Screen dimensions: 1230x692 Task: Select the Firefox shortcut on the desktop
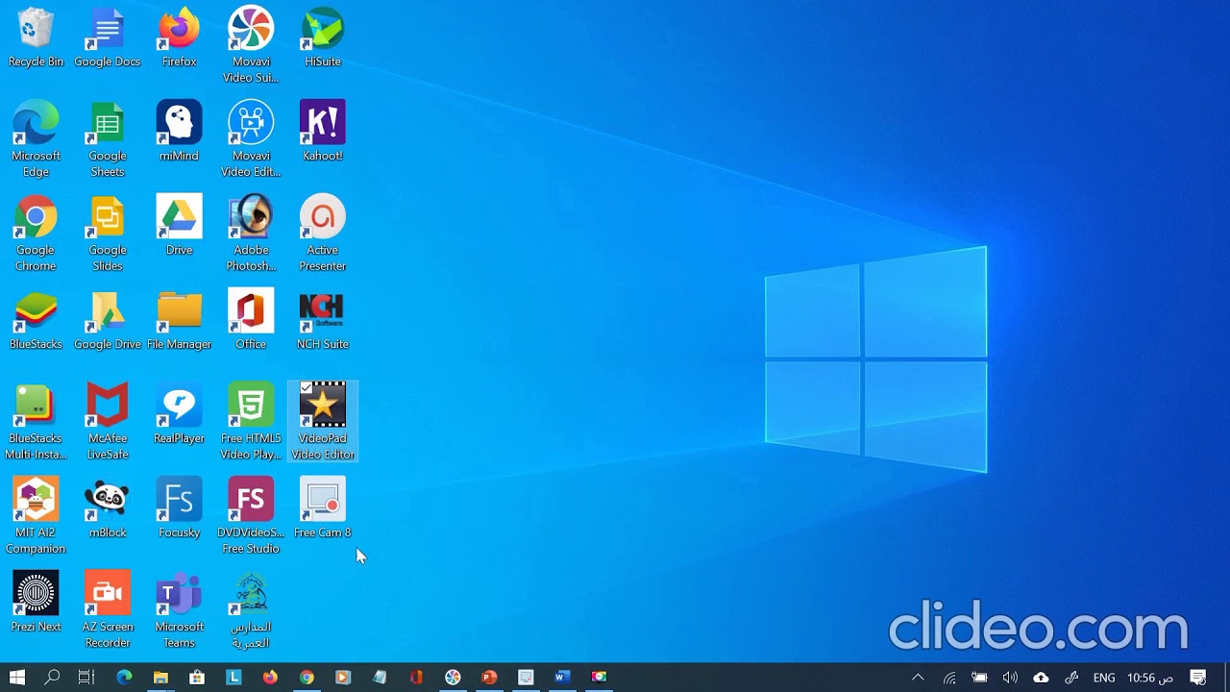pyautogui.click(x=179, y=37)
